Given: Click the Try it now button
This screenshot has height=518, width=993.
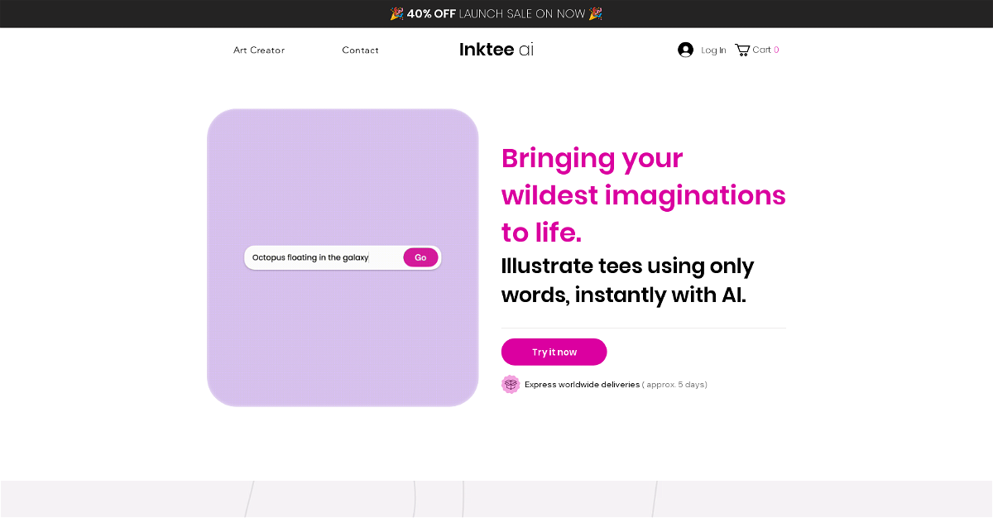Looking at the screenshot, I should [x=554, y=352].
